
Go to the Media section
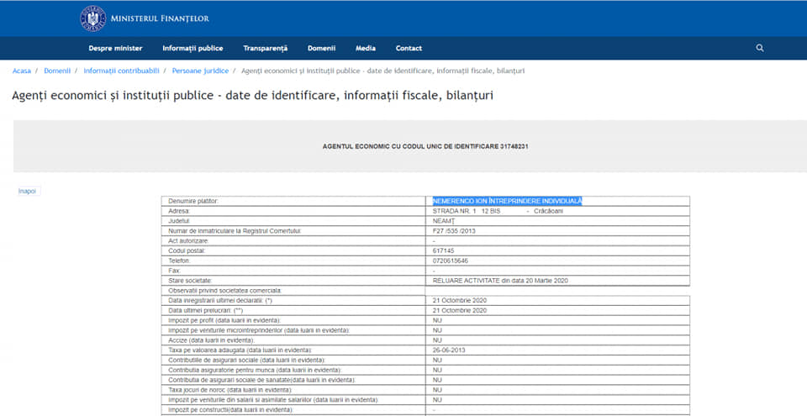pyautogui.click(x=366, y=48)
